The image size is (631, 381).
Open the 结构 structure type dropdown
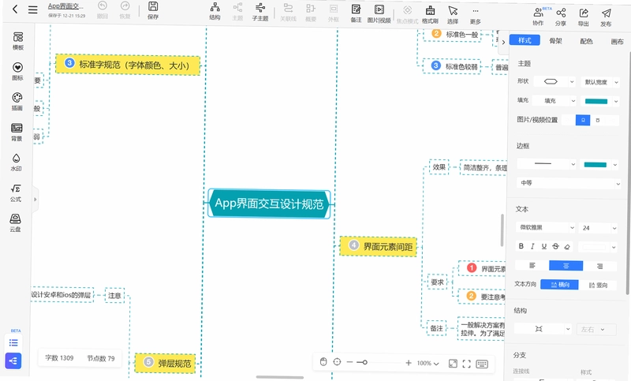(x=543, y=329)
